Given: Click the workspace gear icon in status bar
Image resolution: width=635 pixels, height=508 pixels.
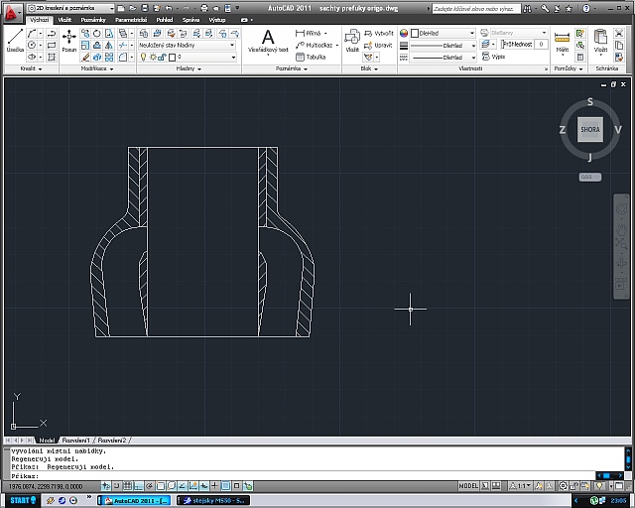Looking at the screenshot, I should tap(563, 486).
